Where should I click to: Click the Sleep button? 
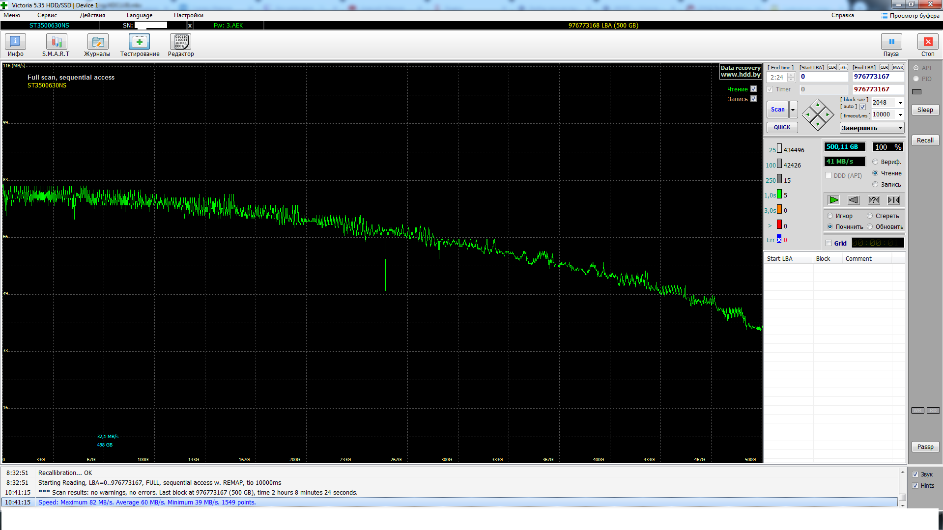pyautogui.click(x=925, y=110)
